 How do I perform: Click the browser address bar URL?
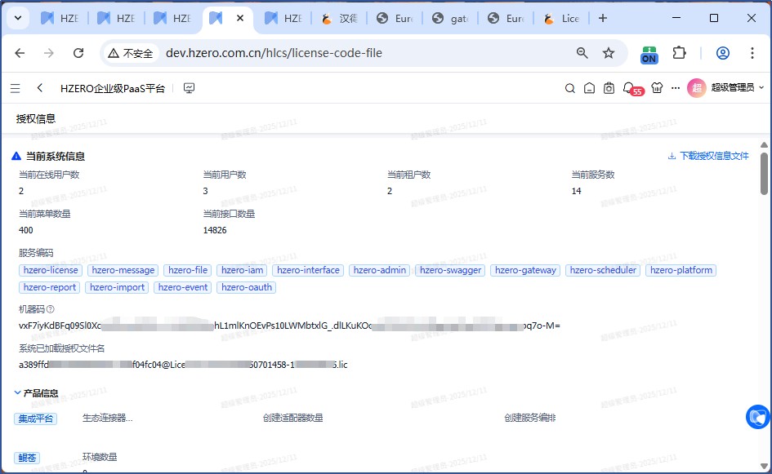click(x=274, y=53)
